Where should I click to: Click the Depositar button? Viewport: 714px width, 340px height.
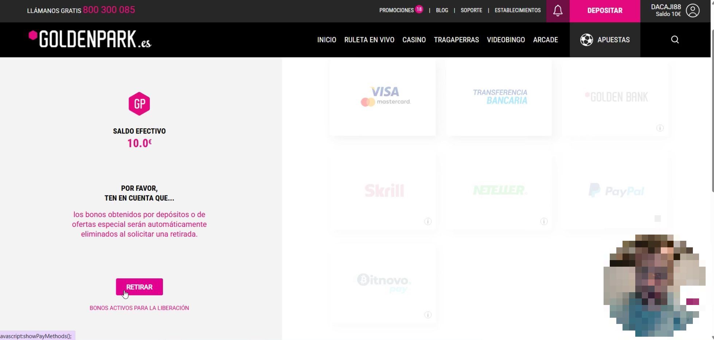pyautogui.click(x=605, y=11)
